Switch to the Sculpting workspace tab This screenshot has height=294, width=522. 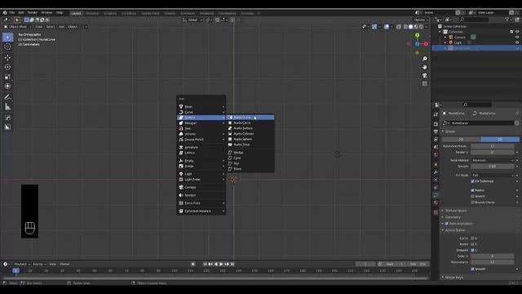click(x=110, y=13)
